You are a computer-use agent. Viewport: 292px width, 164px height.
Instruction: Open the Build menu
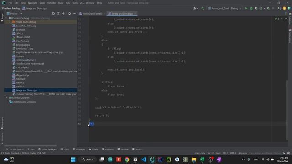[61, 3]
